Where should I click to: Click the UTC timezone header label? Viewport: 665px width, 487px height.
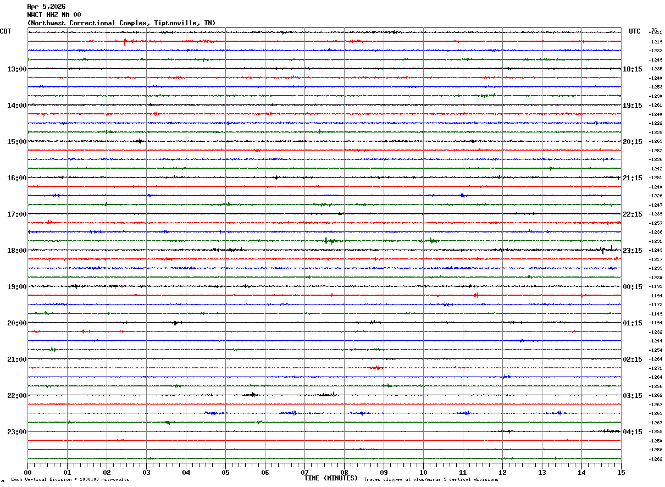(x=635, y=31)
